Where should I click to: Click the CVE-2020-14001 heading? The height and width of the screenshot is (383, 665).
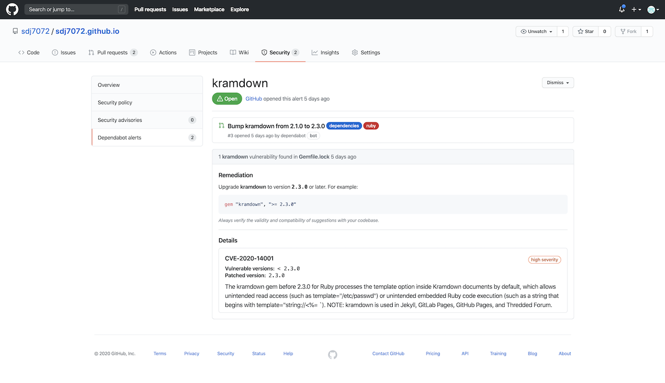[x=249, y=258]
